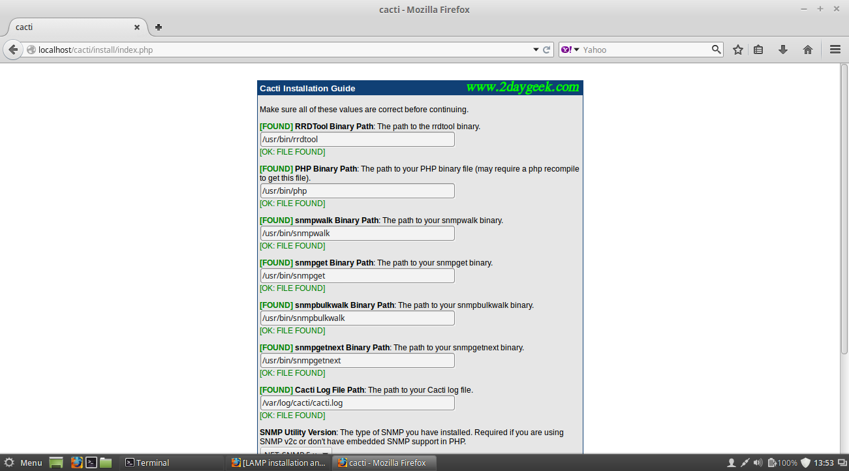
Task: Go to the Firefox home page
Action: click(x=808, y=50)
